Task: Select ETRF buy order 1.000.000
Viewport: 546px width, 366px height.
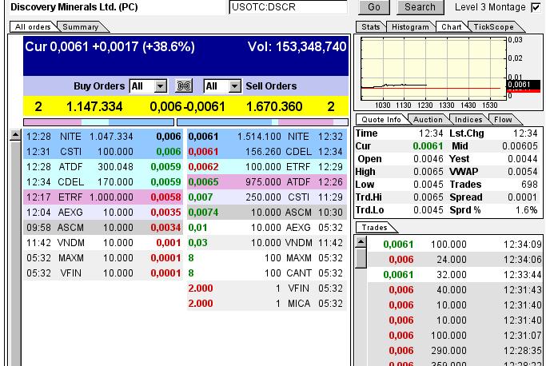Action: click(103, 197)
